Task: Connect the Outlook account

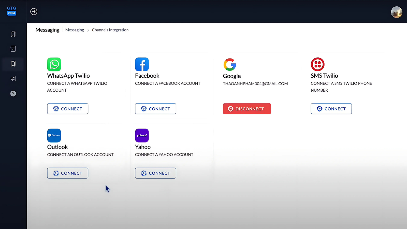Action: point(68,173)
